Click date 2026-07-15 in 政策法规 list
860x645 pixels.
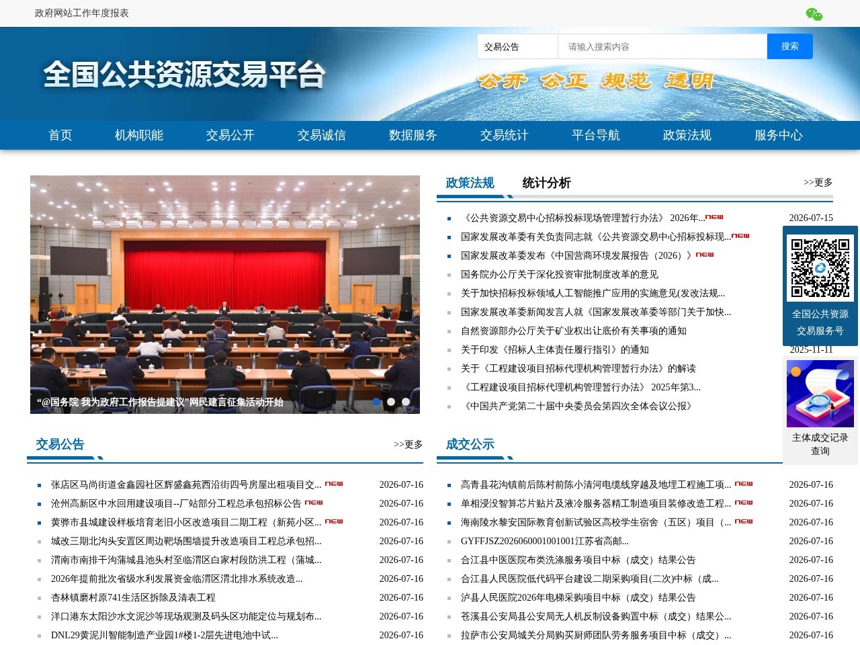coord(811,218)
